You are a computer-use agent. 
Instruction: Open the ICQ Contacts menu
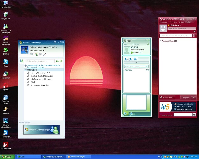pos(136,44)
